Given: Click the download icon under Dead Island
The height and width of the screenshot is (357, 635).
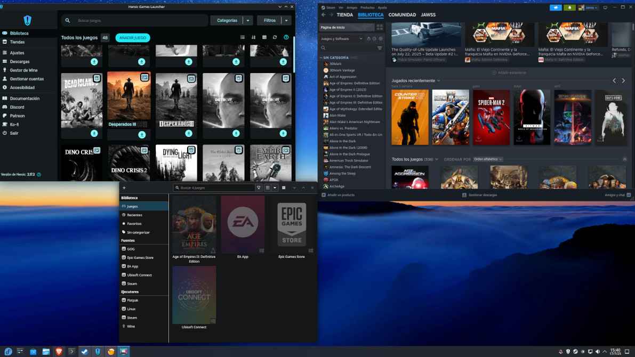Looking at the screenshot, I should click(x=94, y=133).
